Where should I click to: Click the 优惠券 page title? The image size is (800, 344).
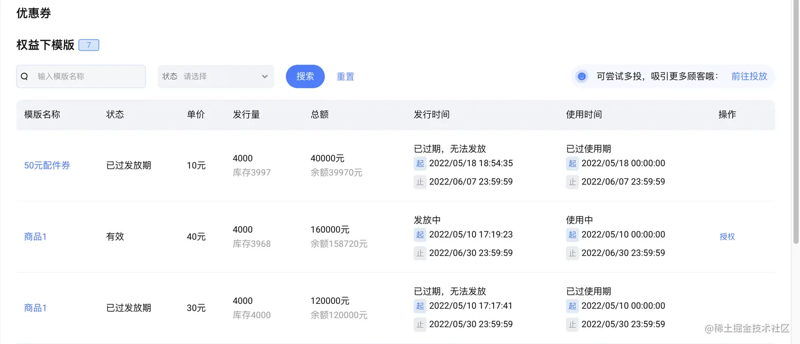34,13
